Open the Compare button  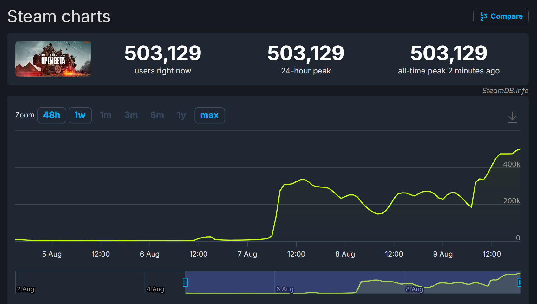coord(501,16)
